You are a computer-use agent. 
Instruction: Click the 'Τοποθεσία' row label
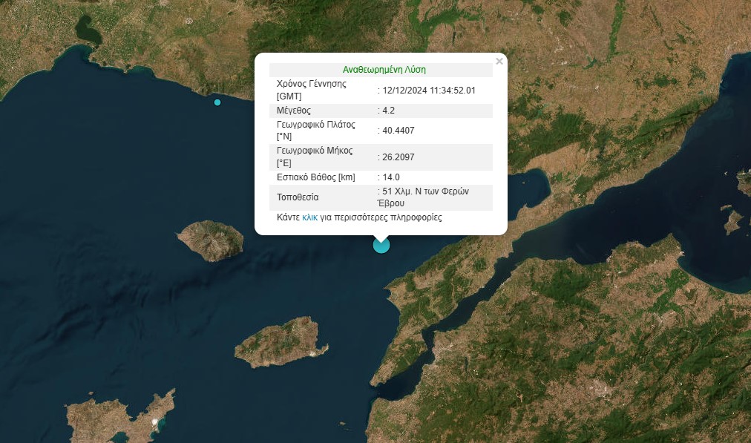tap(298, 197)
